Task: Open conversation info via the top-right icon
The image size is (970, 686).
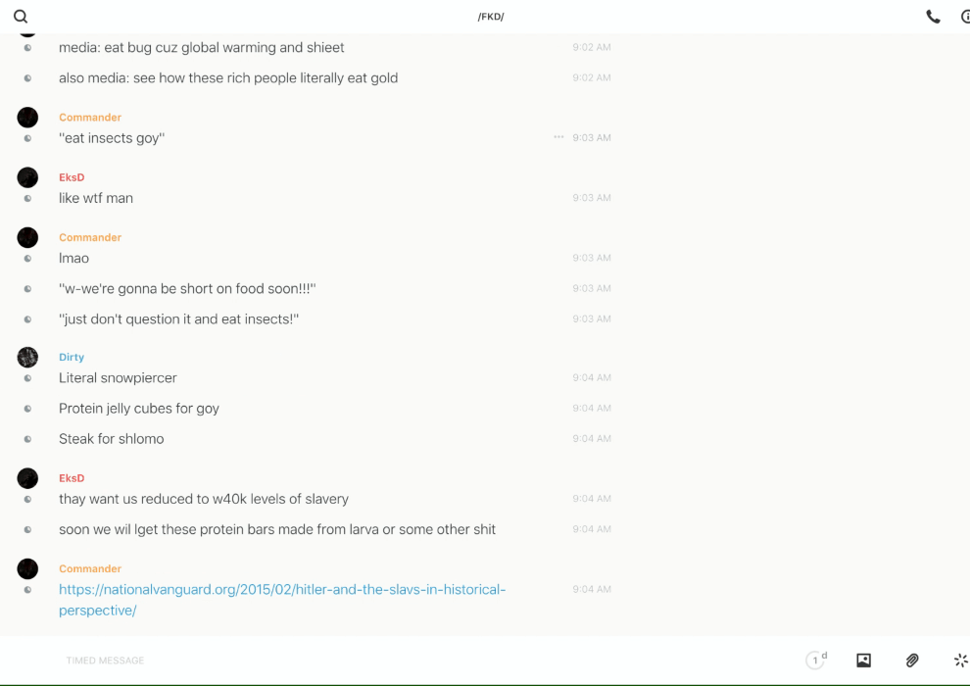Action: coord(965,17)
